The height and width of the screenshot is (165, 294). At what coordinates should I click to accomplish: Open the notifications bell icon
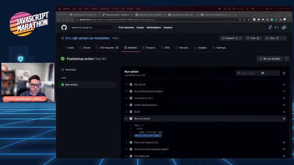click(270, 27)
